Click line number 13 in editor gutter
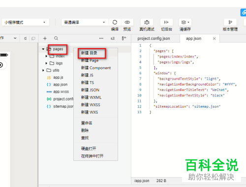The width and height of the screenshot is (246, 187). (139, 112)
